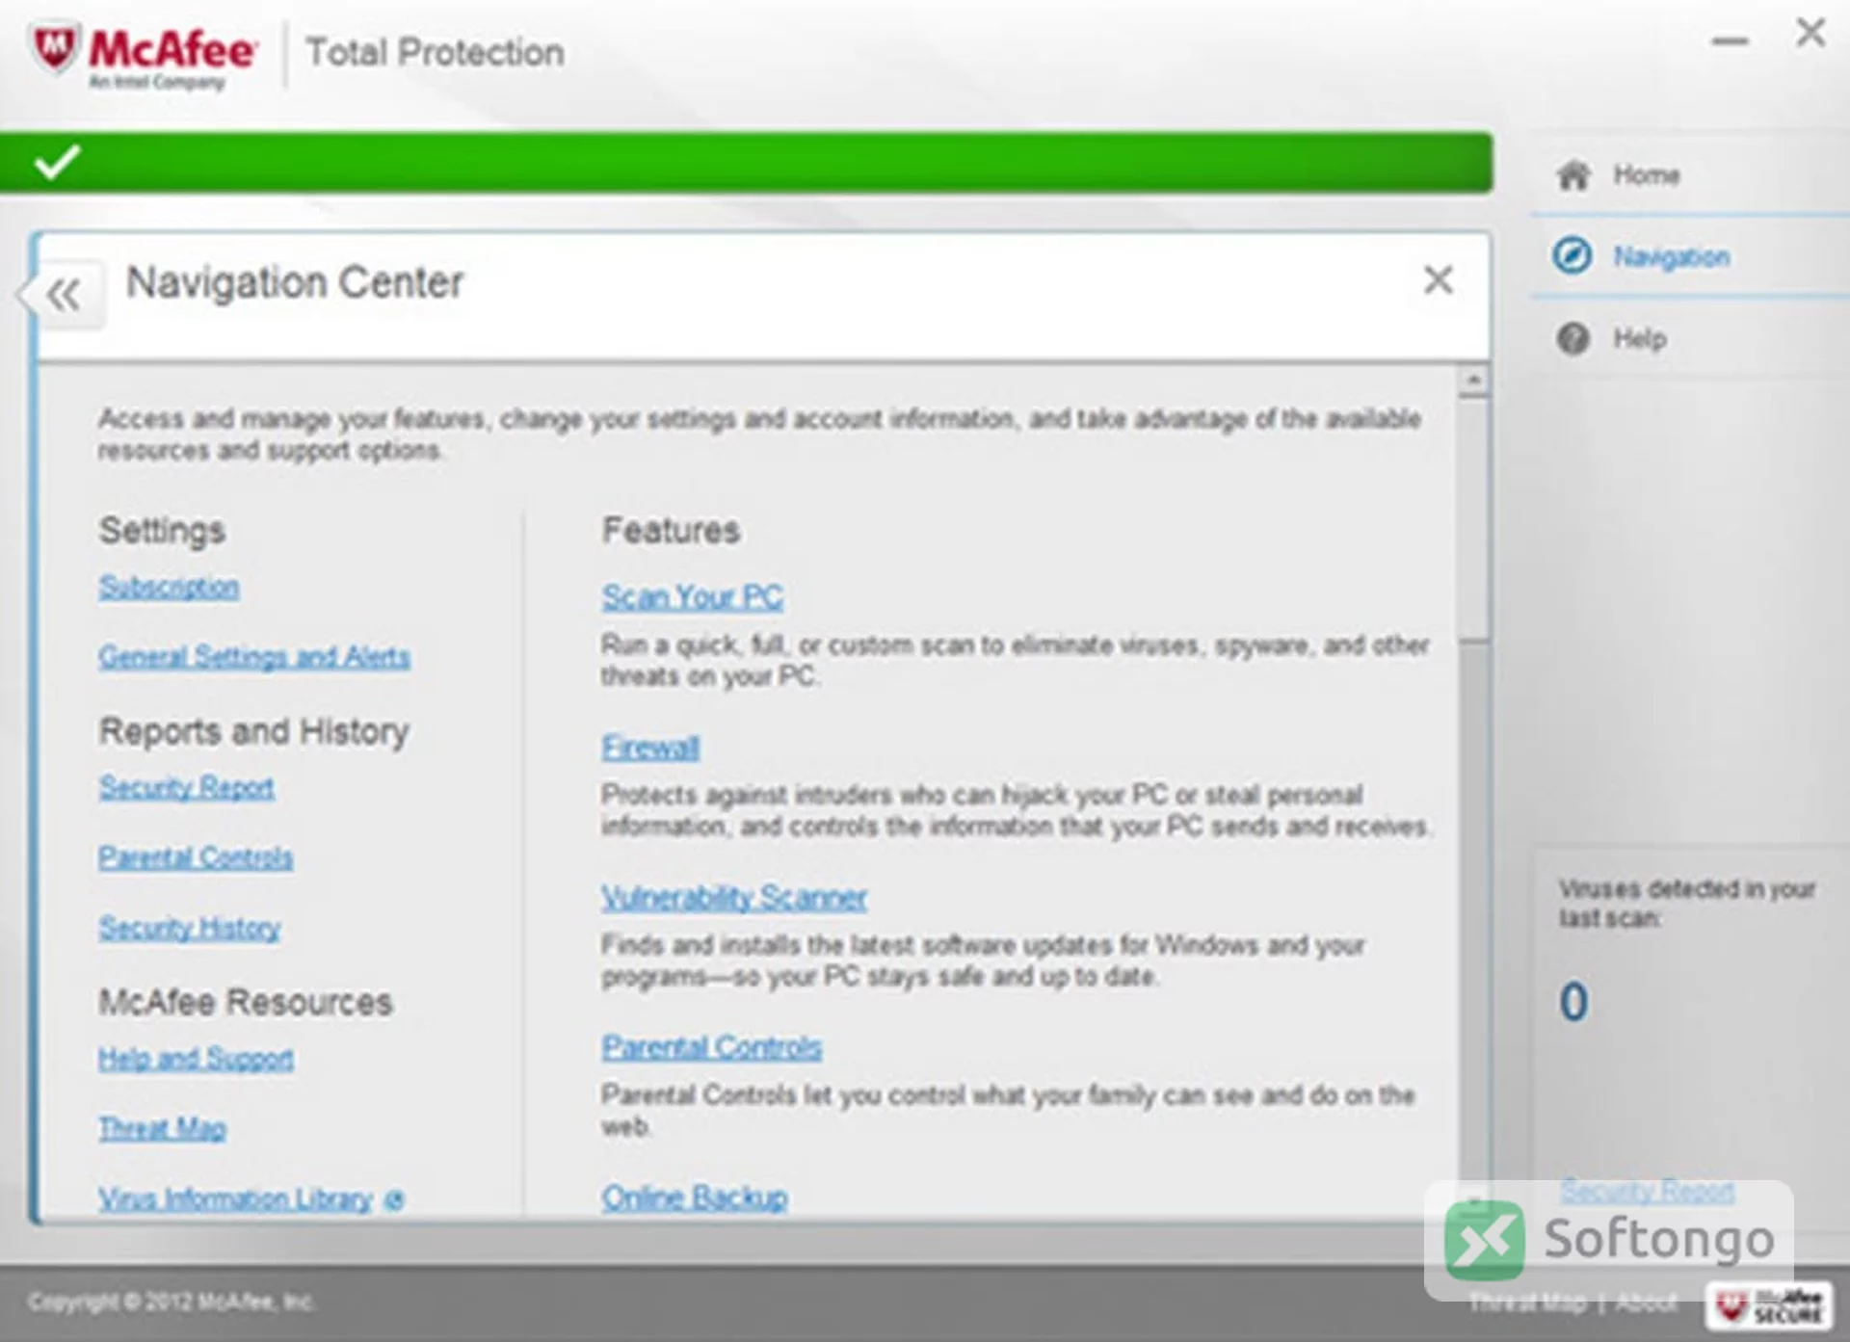Click the Copyright 2012 McAfee text
Viewport: 1850px width, 1342px height.
171,1303
